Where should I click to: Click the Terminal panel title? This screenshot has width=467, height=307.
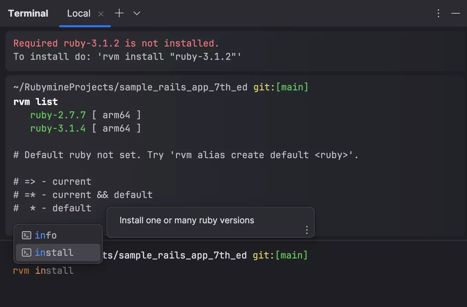(x=28, y=13)
